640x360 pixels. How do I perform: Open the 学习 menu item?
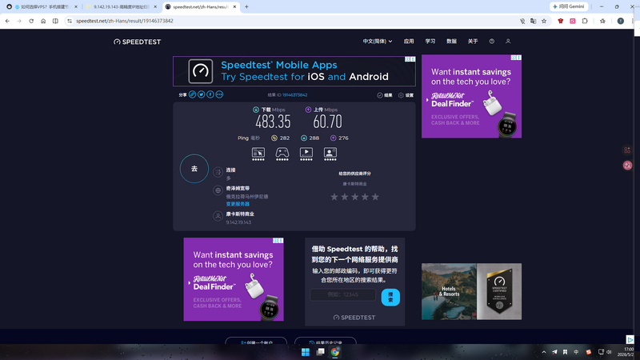click(430, 42)
